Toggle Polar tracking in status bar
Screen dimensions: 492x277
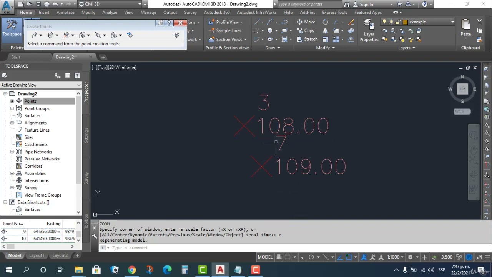[311, 257]
